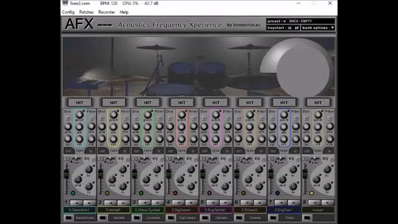Toggle the cyan LED on channel 1
This screenshot has width=398, height=224.
(73, 193)
